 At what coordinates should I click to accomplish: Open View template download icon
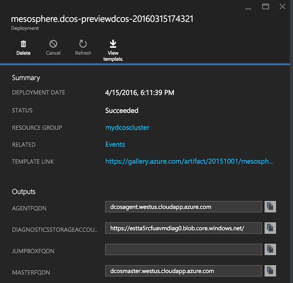[113, 44]
